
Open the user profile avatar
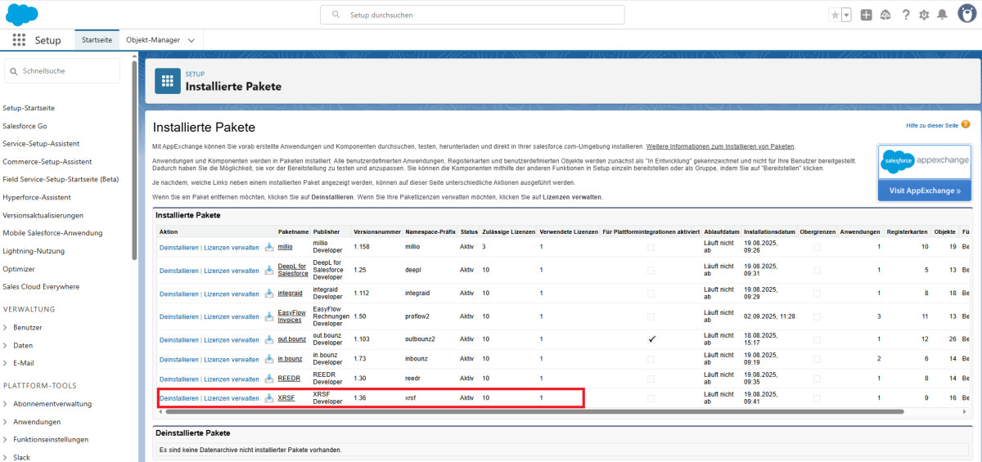pyautogui.click(x=966, y=15)
